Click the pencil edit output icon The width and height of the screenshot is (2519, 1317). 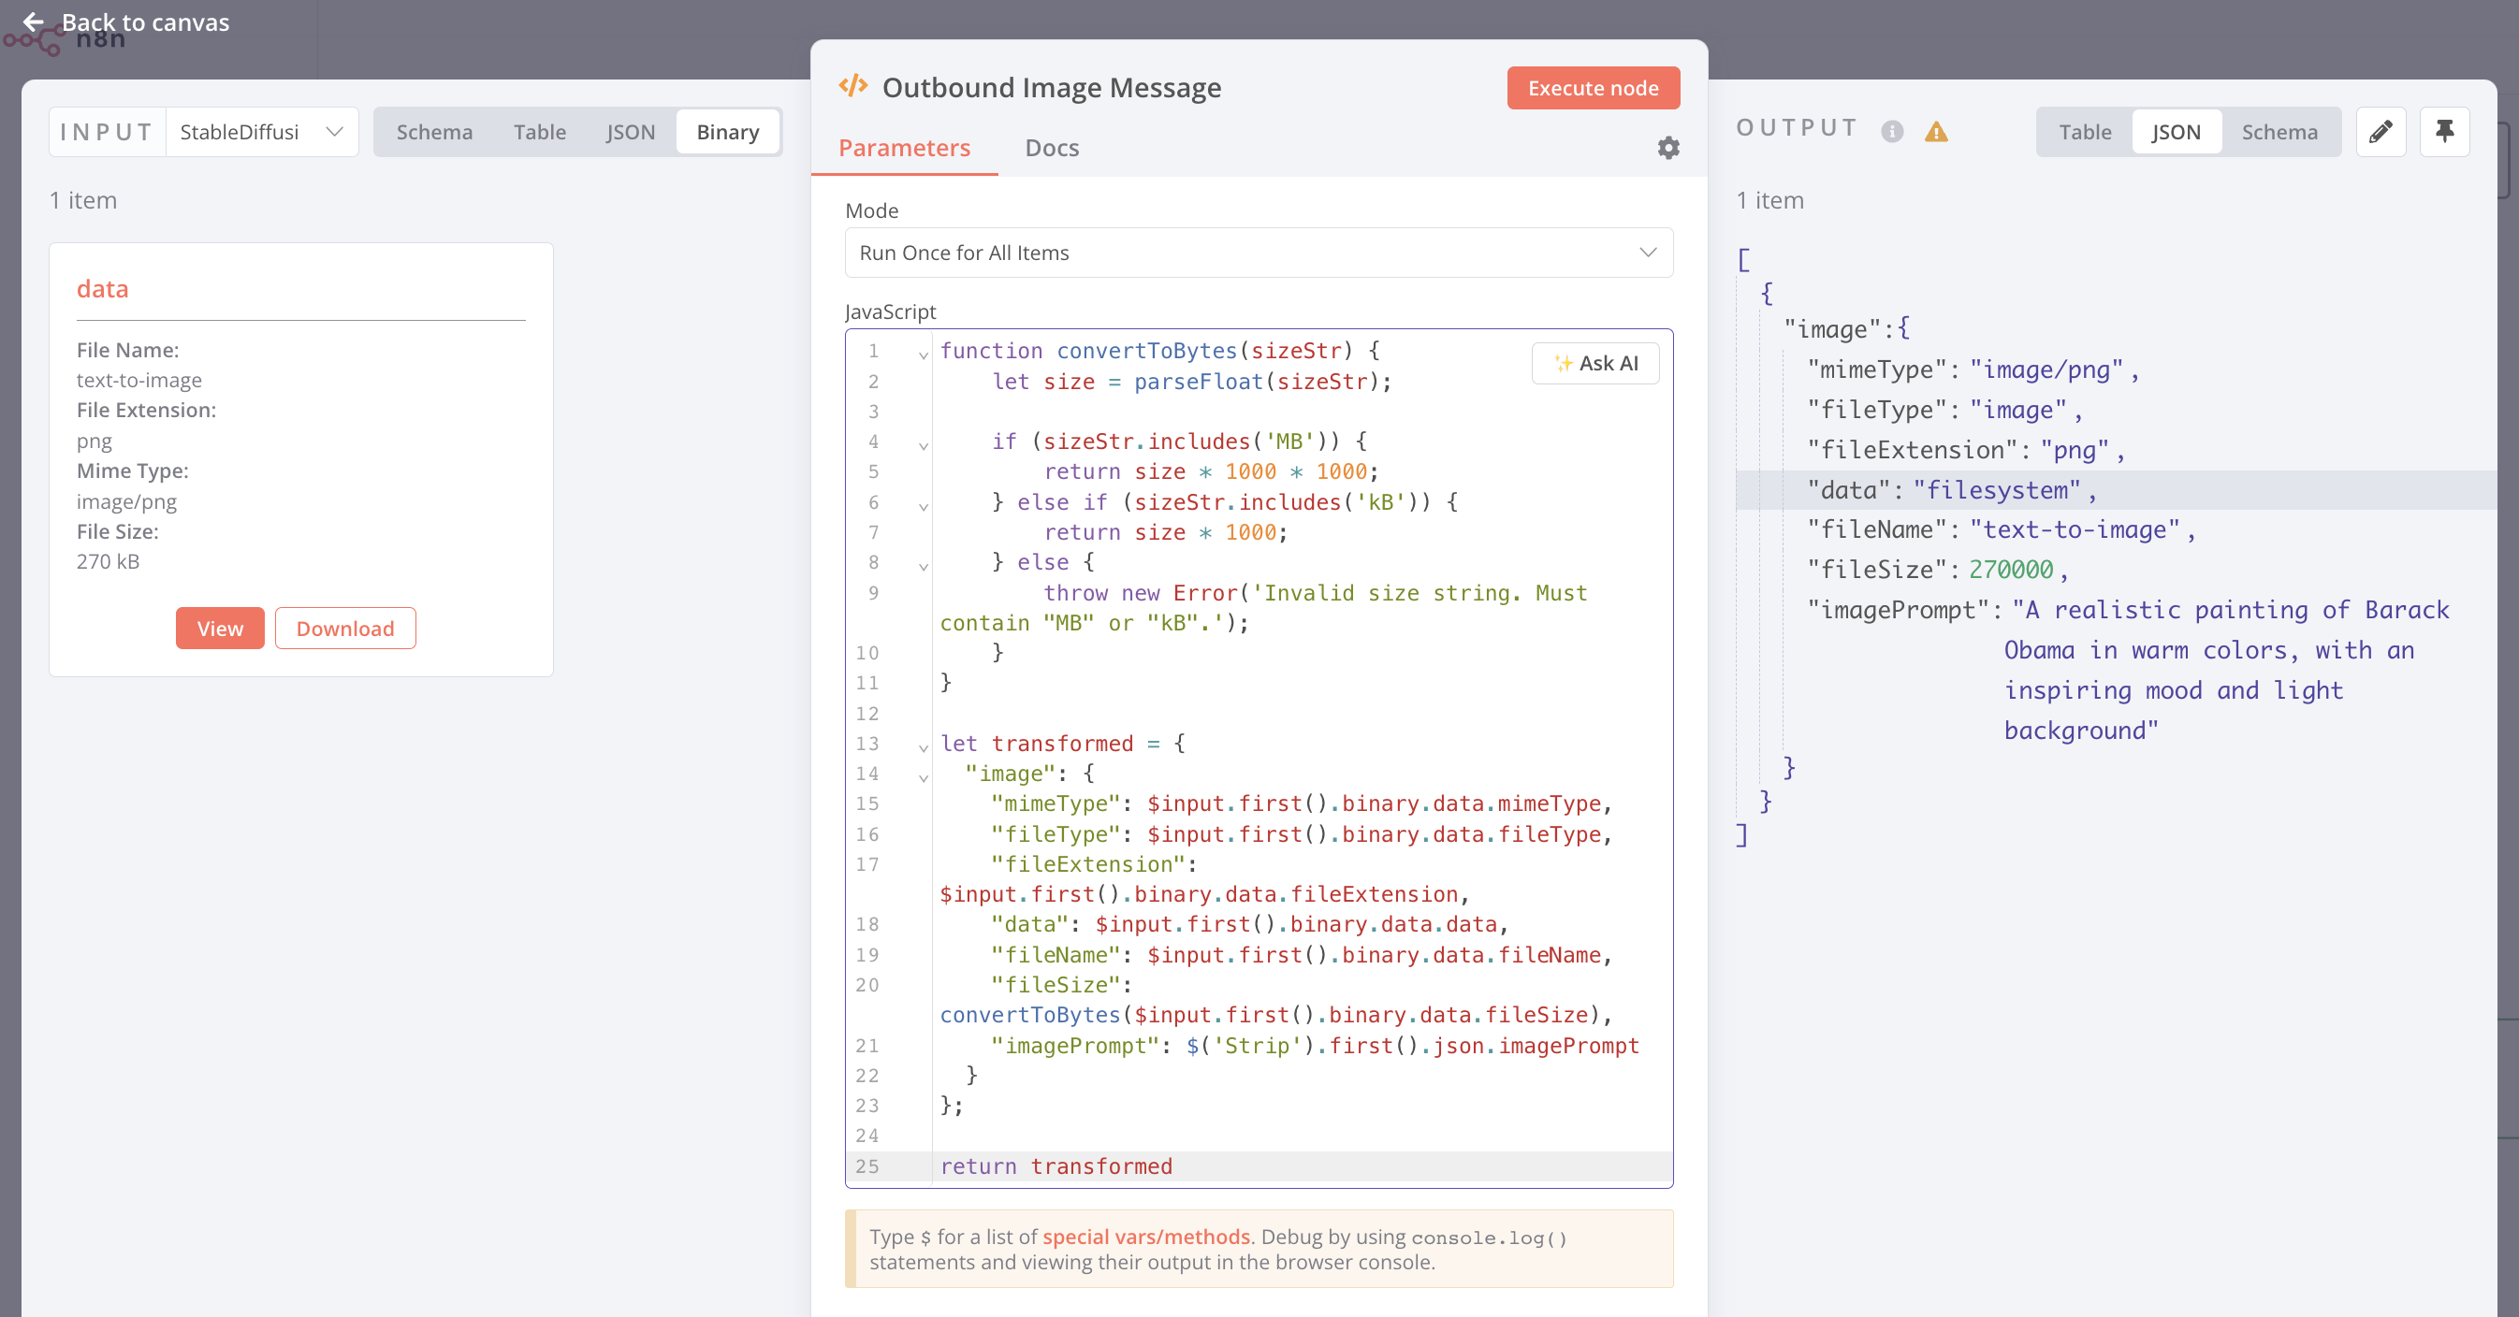[x=2381, y=131]
